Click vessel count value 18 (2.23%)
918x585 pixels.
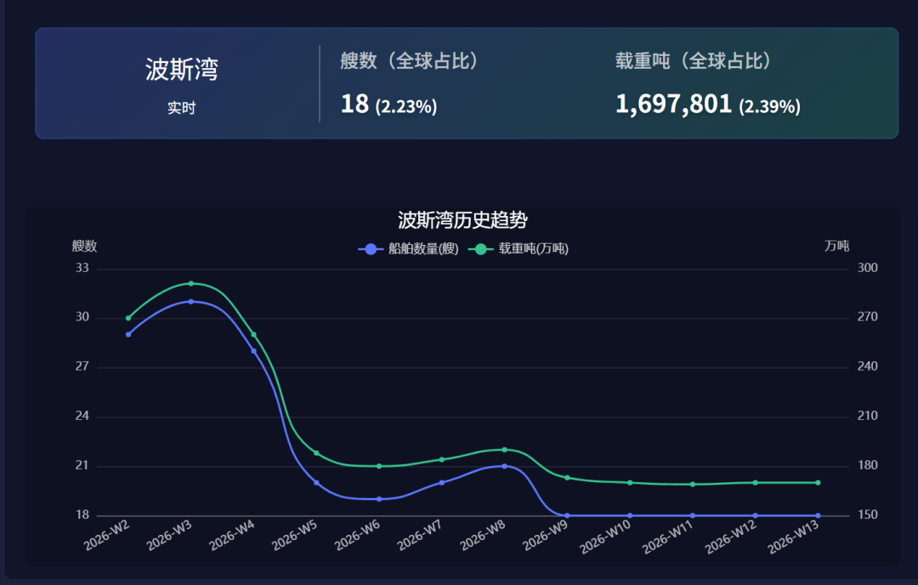[x=388, y=105]
